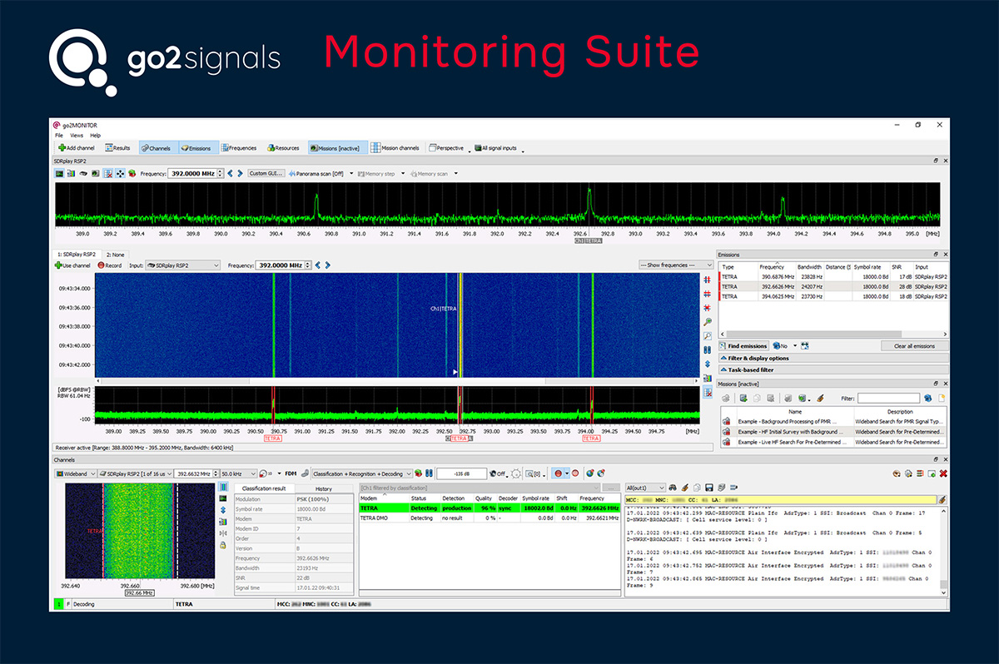Type in the Missions filter field
This screenshot has height=664, width=999.
click(888, 397)
